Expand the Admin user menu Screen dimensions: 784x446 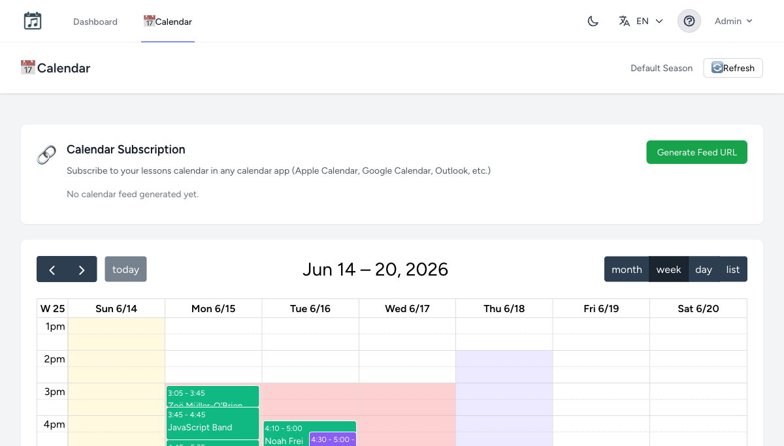(x=734, y=21)
